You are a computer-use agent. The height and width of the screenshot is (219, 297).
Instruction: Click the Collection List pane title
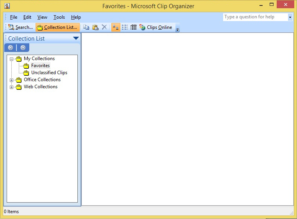(26, 38)
